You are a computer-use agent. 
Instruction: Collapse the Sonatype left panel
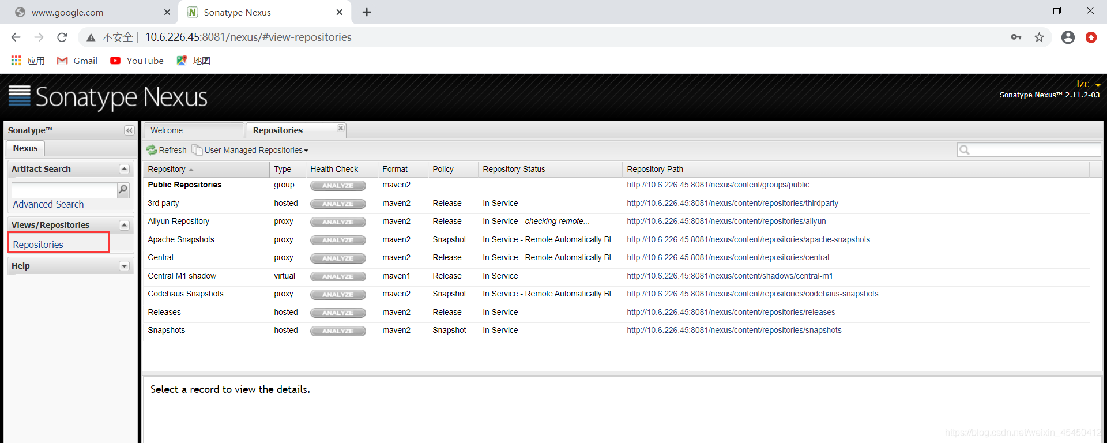pos(129,130)
